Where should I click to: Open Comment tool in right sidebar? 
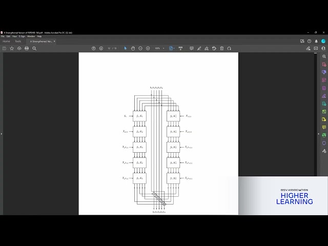[324, 127]
